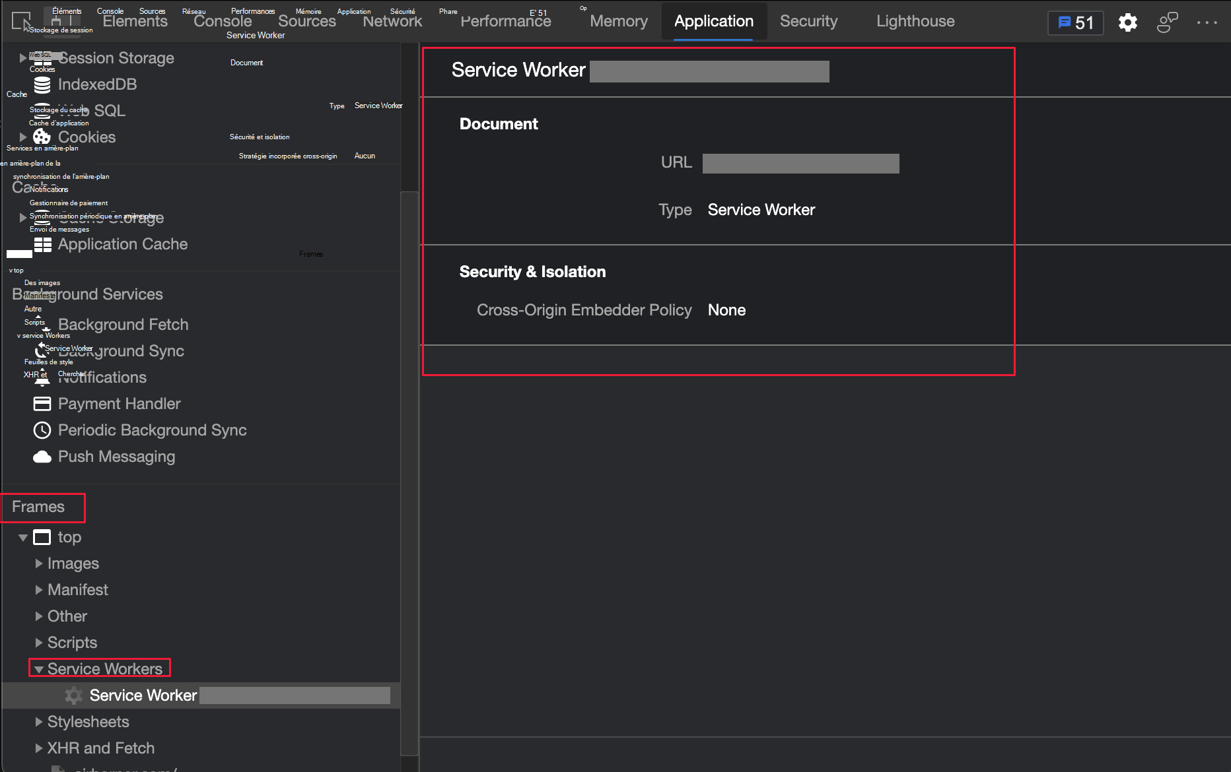
Task: Open the Performance tab
Action: point(506,21)
